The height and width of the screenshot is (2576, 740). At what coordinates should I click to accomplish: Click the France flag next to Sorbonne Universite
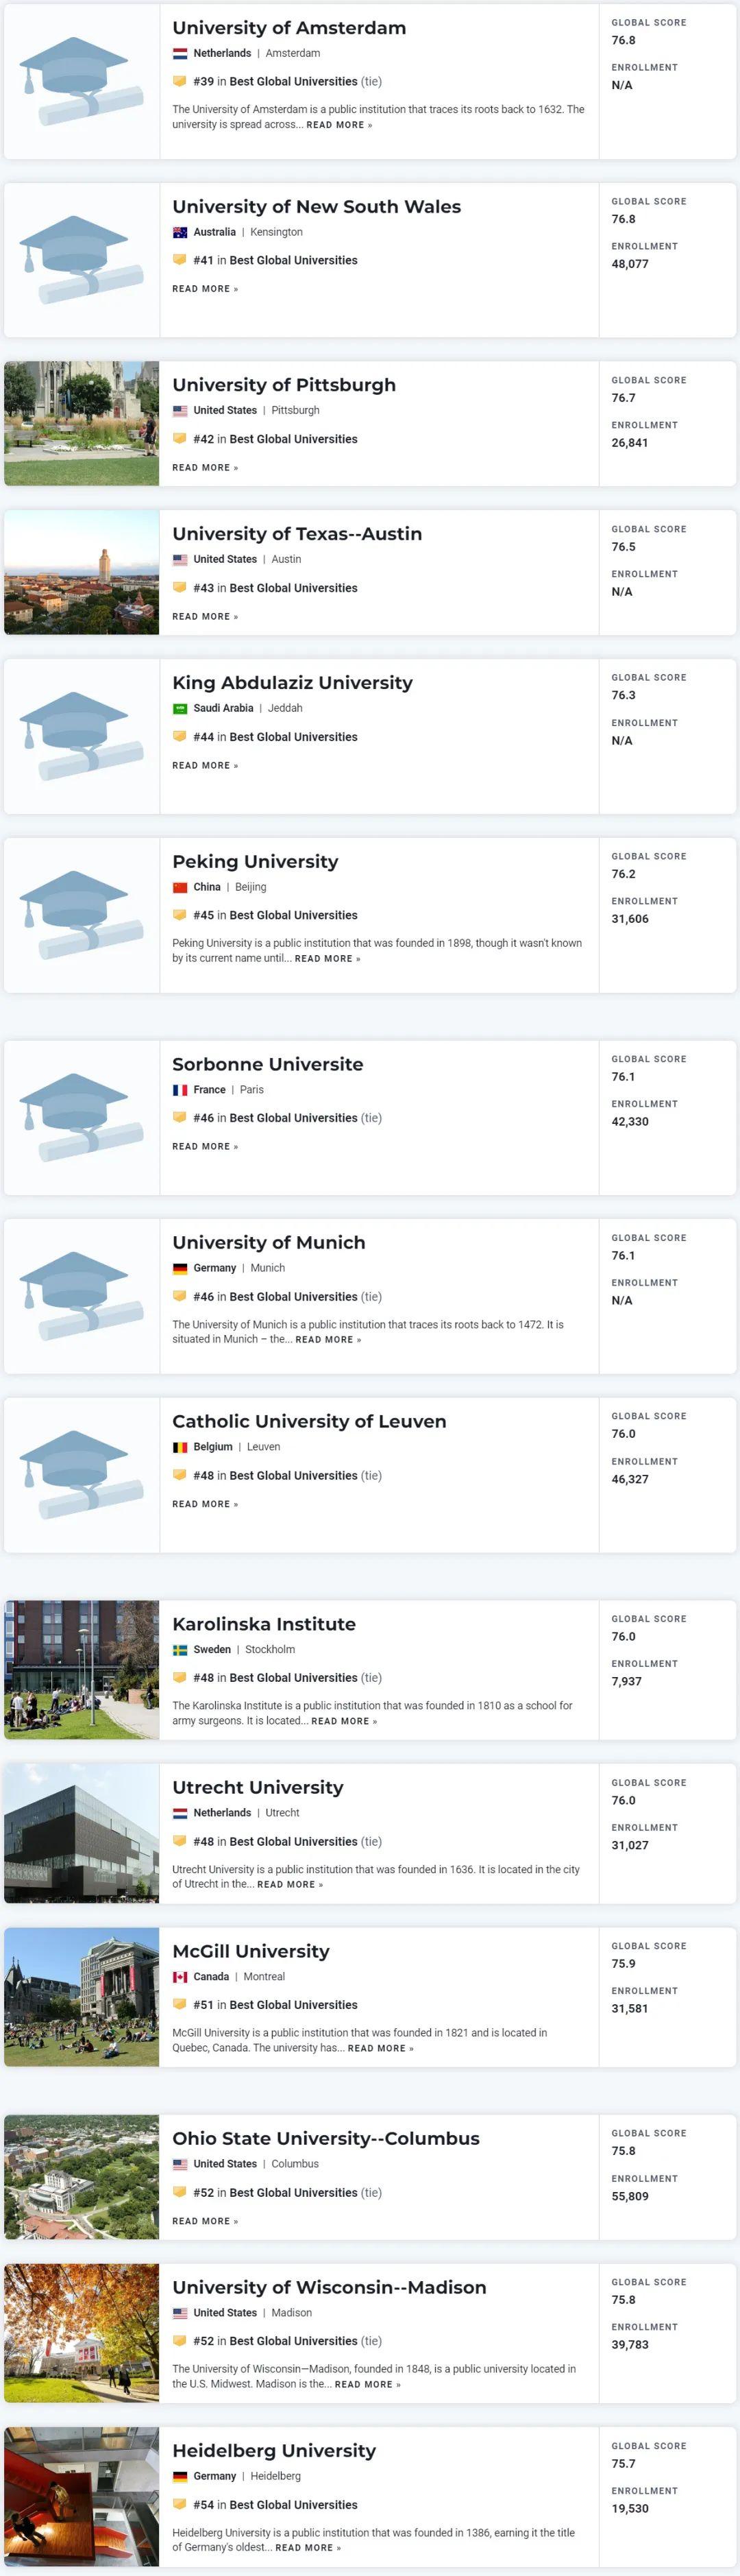point(180,1090)
